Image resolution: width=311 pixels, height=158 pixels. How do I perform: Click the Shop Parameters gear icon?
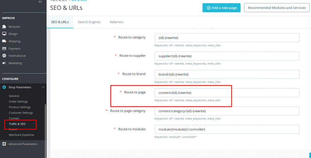coord(4,87)
